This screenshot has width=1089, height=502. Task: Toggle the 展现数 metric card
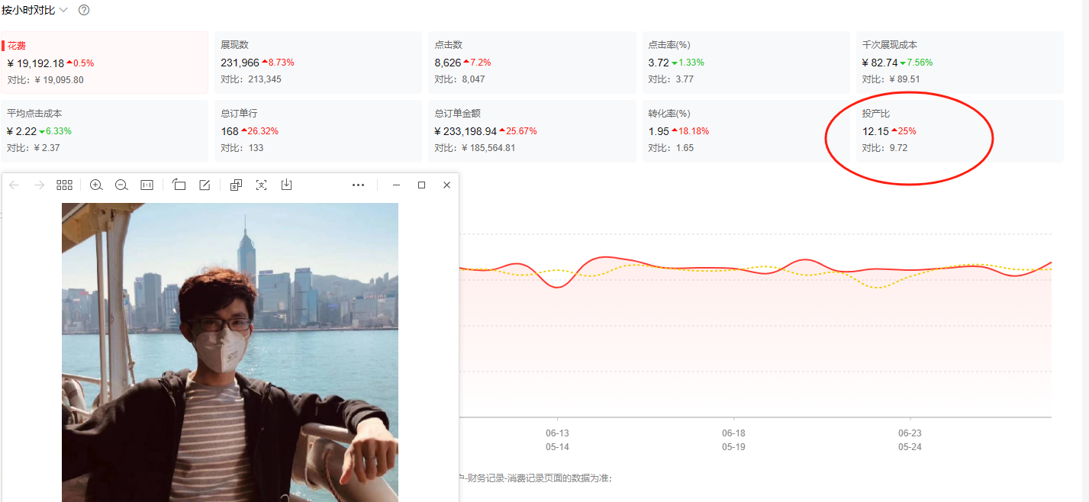(x=318, y=62)
